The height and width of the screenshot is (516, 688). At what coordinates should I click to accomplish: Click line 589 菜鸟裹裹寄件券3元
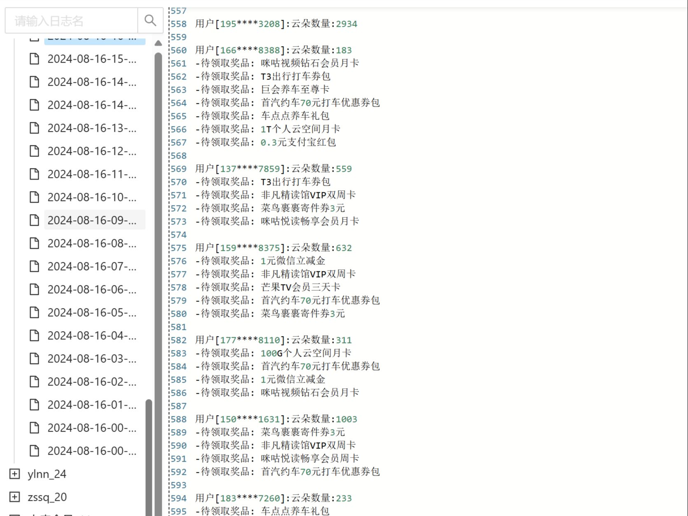(x=270, y=432)
